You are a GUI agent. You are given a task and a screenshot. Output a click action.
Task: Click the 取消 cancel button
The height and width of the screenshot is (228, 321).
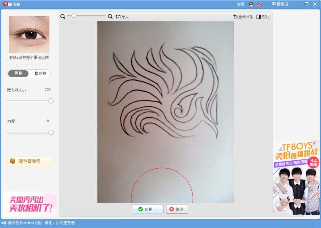tap(177, 208)
